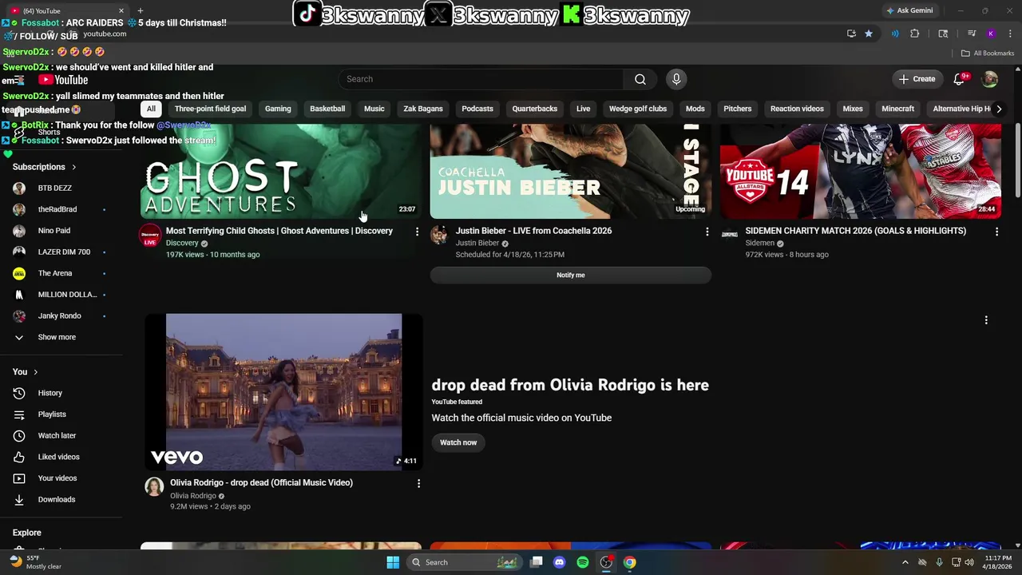Open Chrome from the taskbar
This screenshot has width=1022, height=575.
pos(630,562)
